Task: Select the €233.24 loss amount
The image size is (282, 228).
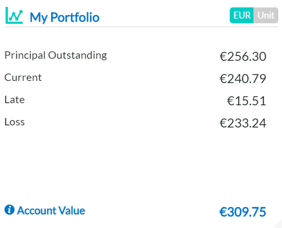Action: [243, 123]
